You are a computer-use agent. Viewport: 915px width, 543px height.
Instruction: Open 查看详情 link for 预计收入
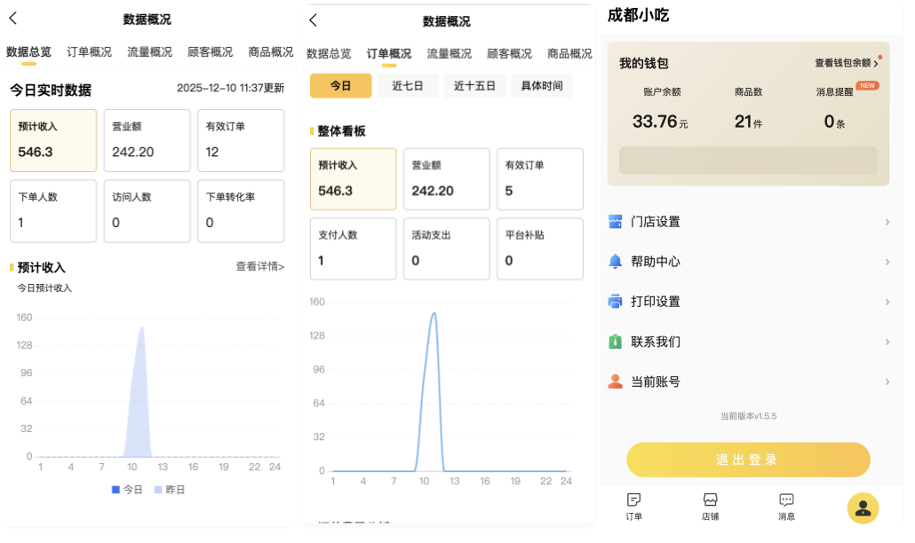(x=260, y=266)
